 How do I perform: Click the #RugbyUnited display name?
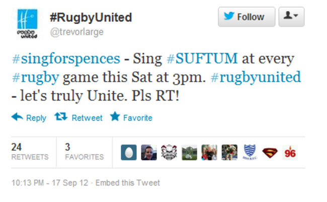[91, 18]
